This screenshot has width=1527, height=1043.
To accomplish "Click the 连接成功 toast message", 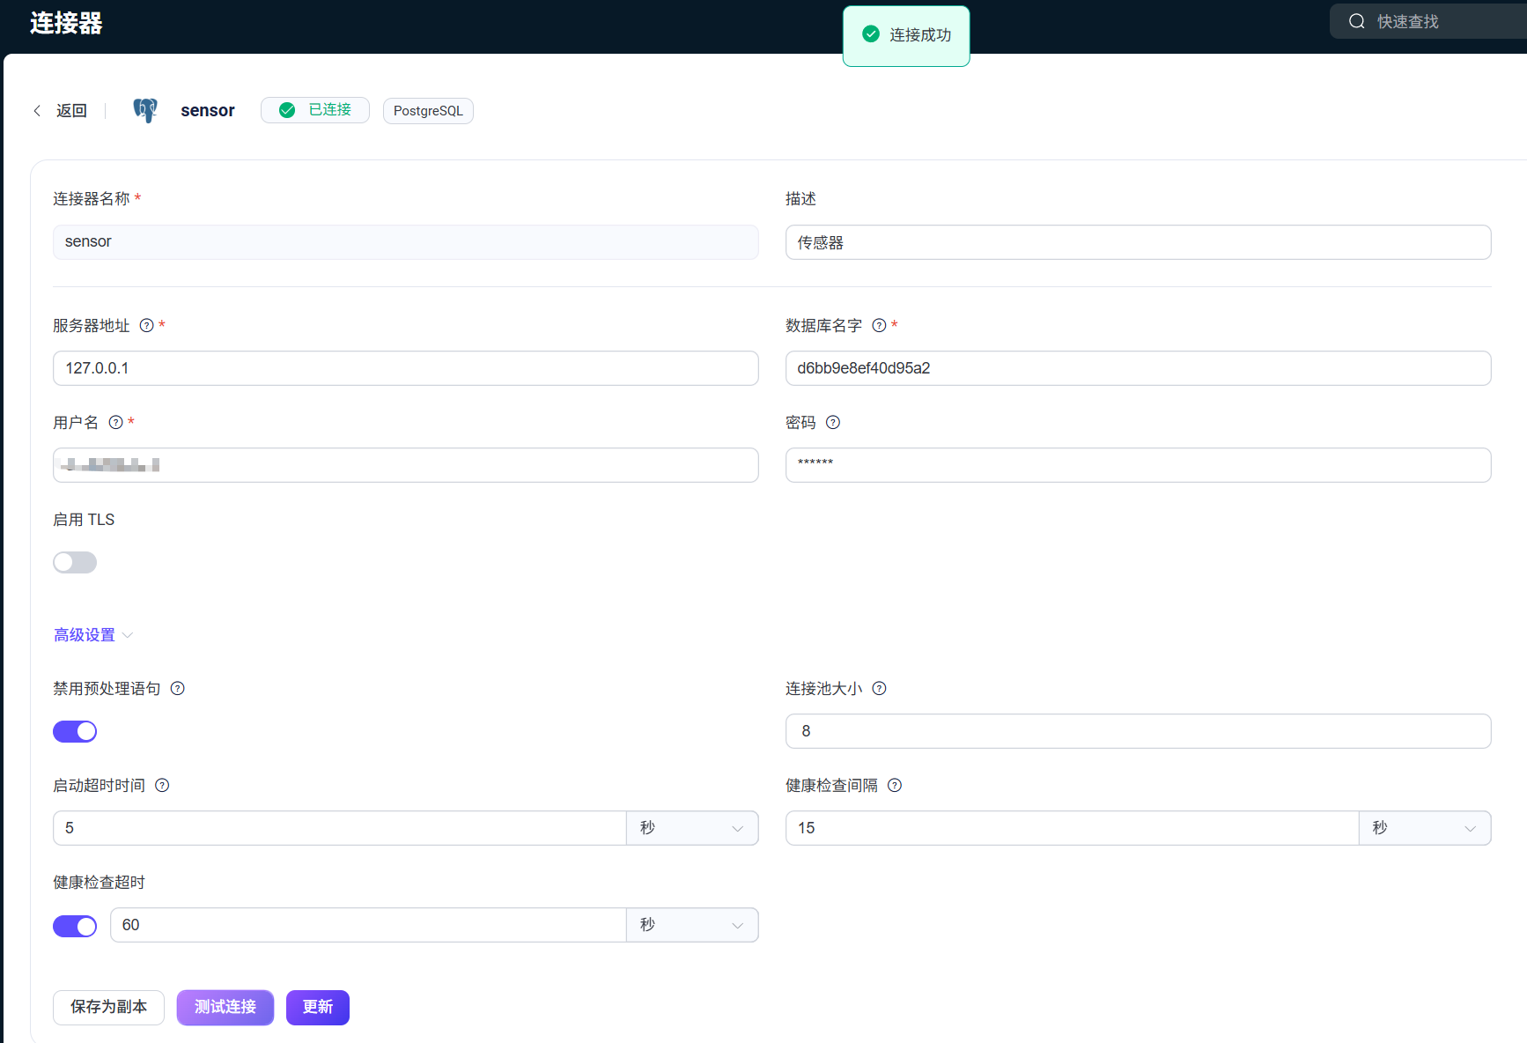I will tap(906, 36).
